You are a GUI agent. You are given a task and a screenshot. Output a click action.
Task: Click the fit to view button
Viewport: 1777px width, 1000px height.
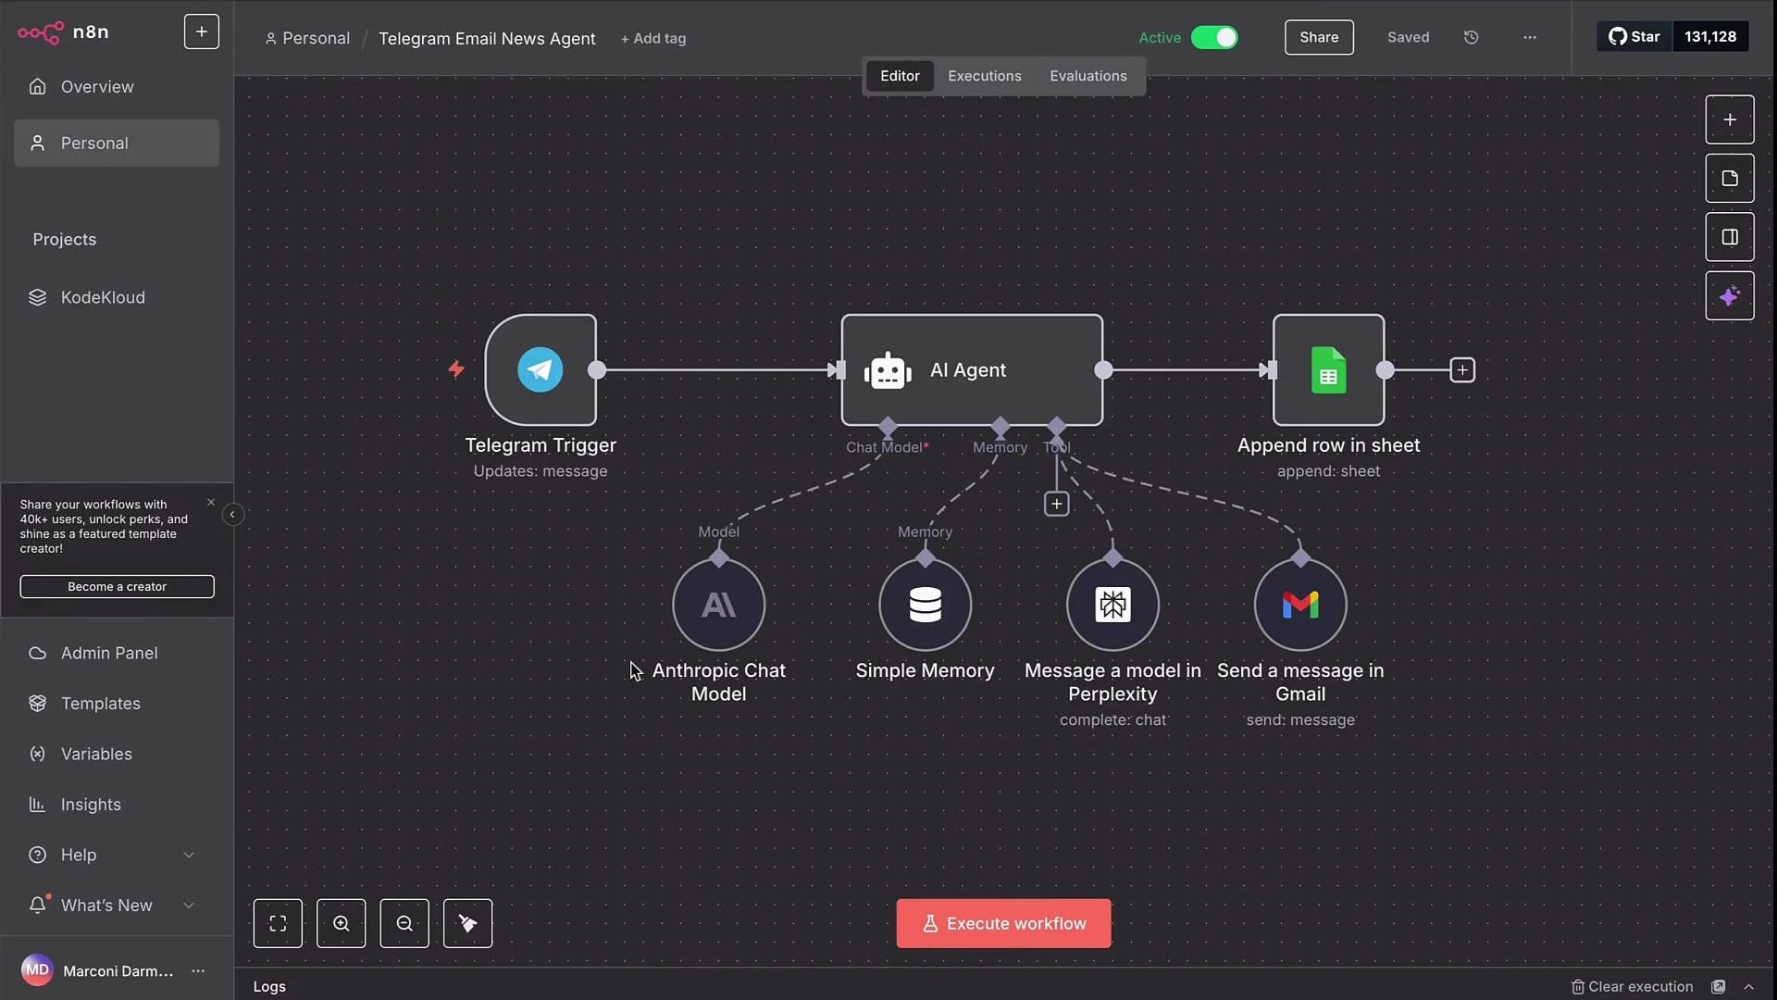[278, 923]
